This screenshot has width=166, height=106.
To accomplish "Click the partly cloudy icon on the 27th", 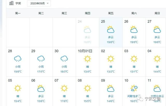I will pyautogui.click(x=157, y=30).
